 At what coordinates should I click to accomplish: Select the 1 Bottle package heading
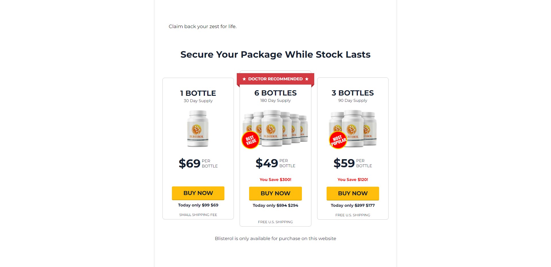[198, 93]
